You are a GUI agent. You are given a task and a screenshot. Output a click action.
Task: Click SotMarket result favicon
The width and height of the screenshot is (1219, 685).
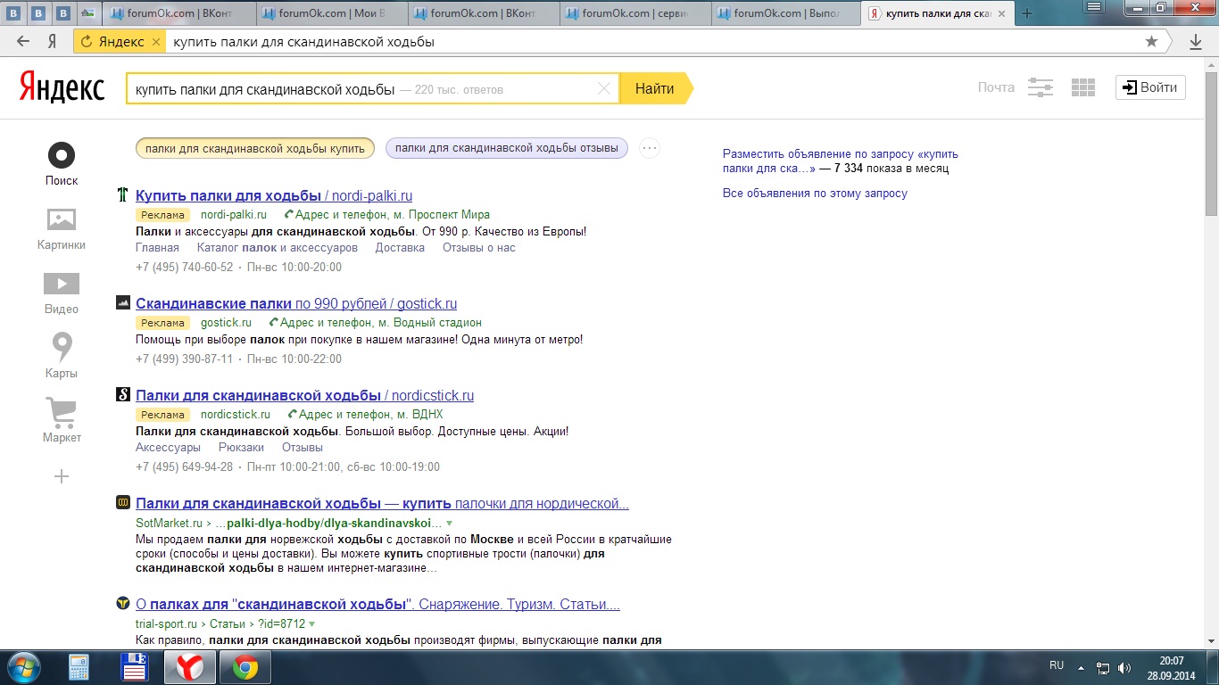(123, 503)
